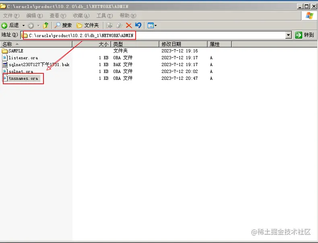Select the tnsnames.ora file icon

[x=5, y=78]
